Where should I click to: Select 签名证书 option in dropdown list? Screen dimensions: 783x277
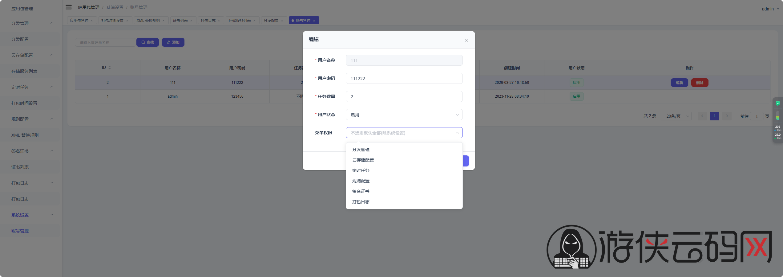click(x=361, y=191)
